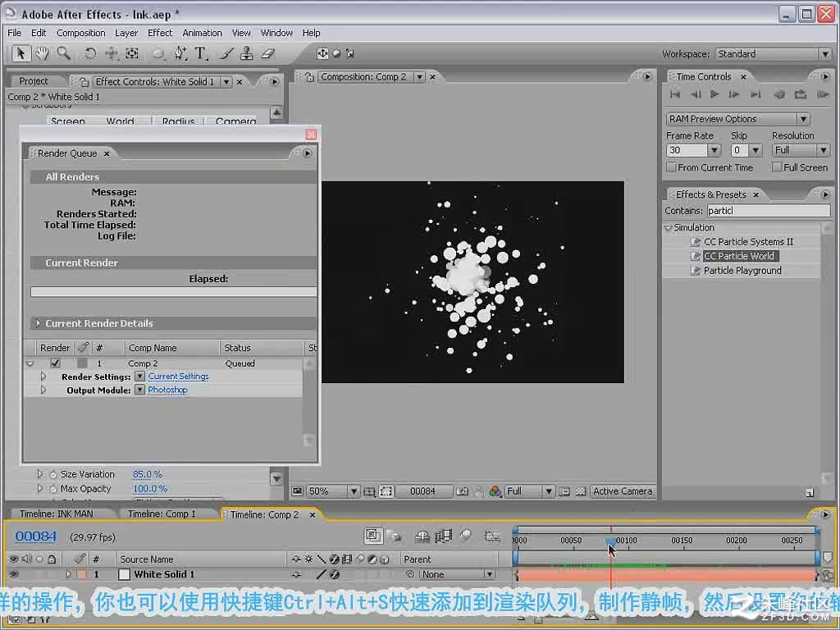Viewport: 840px width, 630px height.
Task: Enable frame blending in timeline
Action: coord(444,535)
